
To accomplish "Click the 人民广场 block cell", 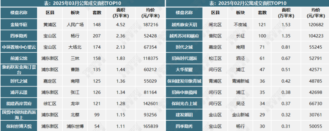I will point(75,25).
